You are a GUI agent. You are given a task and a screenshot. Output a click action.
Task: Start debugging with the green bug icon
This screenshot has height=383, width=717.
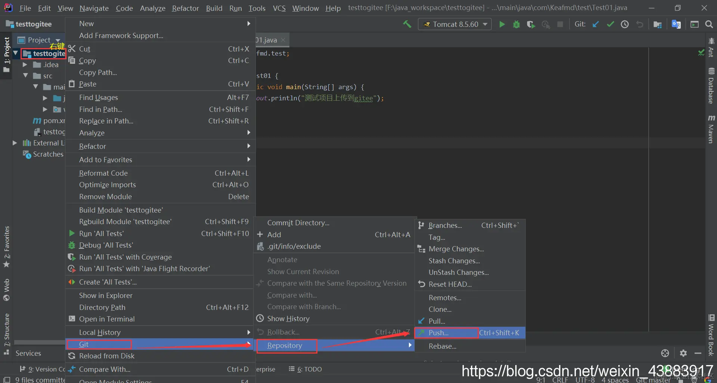[516, 24]
